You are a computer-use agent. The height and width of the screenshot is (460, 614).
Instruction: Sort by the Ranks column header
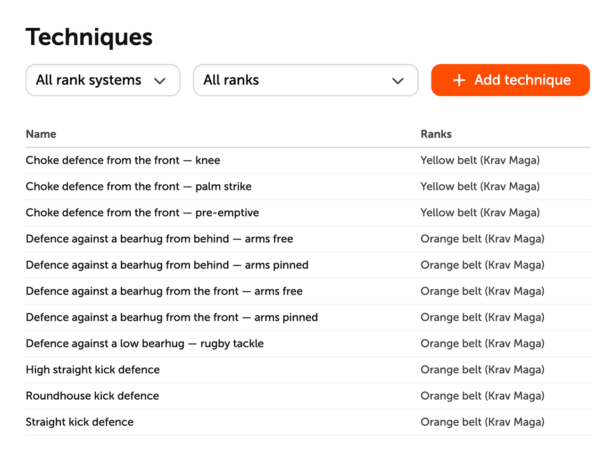(x=436, y=134)
